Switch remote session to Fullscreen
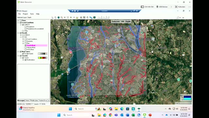The height and width of the screenshot is (118, 209). 180,7
